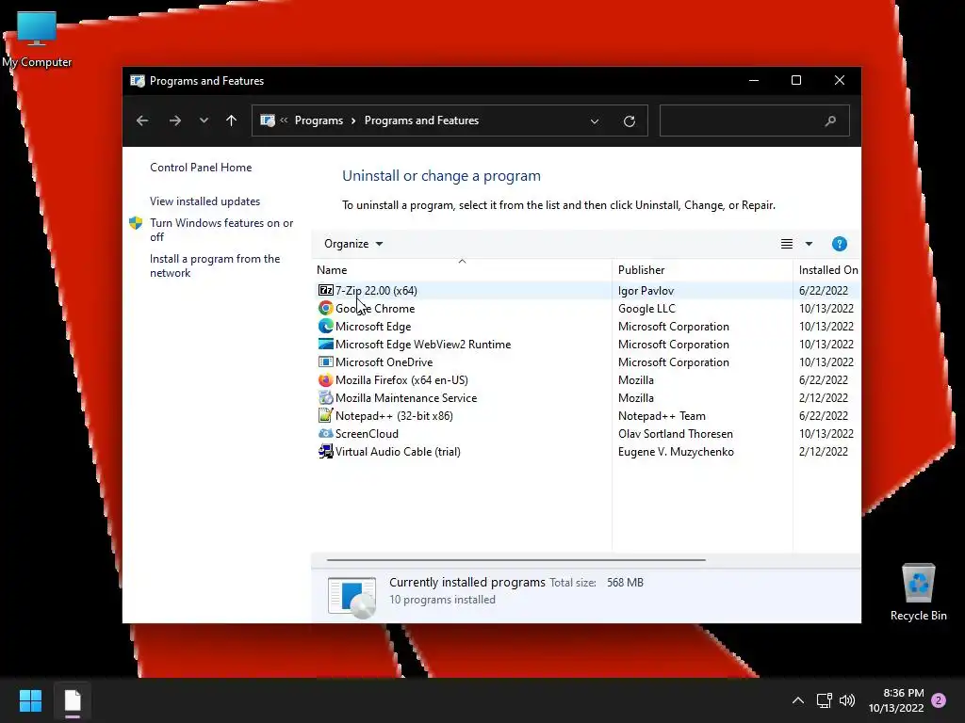Click ScreenCloud program name
Viewport: 965px width, 723px height.
(x=367, y=433)
